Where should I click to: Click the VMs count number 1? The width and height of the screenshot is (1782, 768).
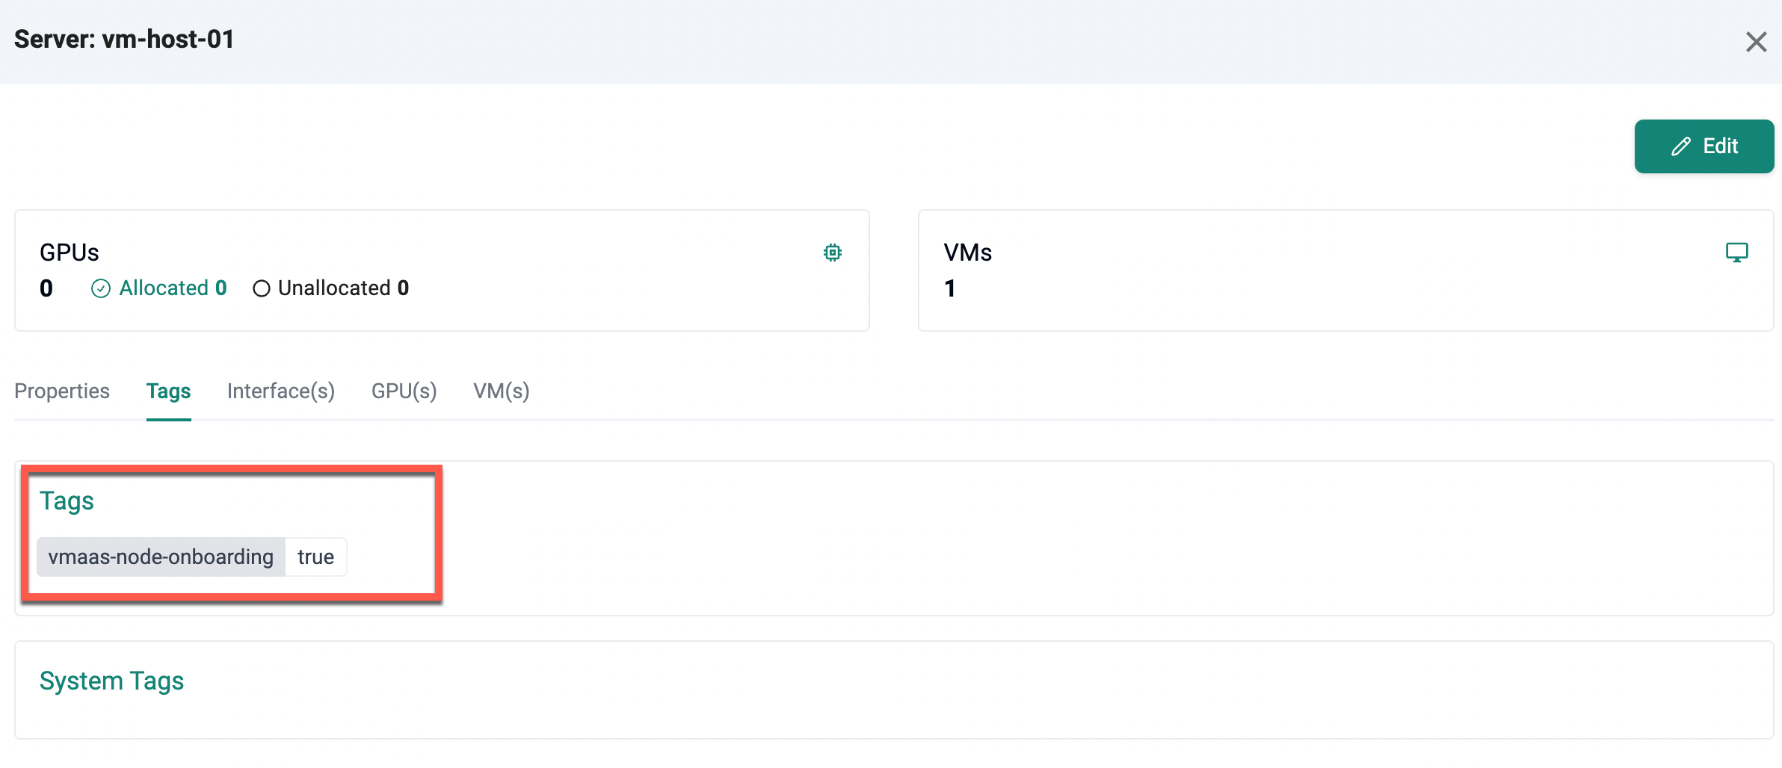949,288
